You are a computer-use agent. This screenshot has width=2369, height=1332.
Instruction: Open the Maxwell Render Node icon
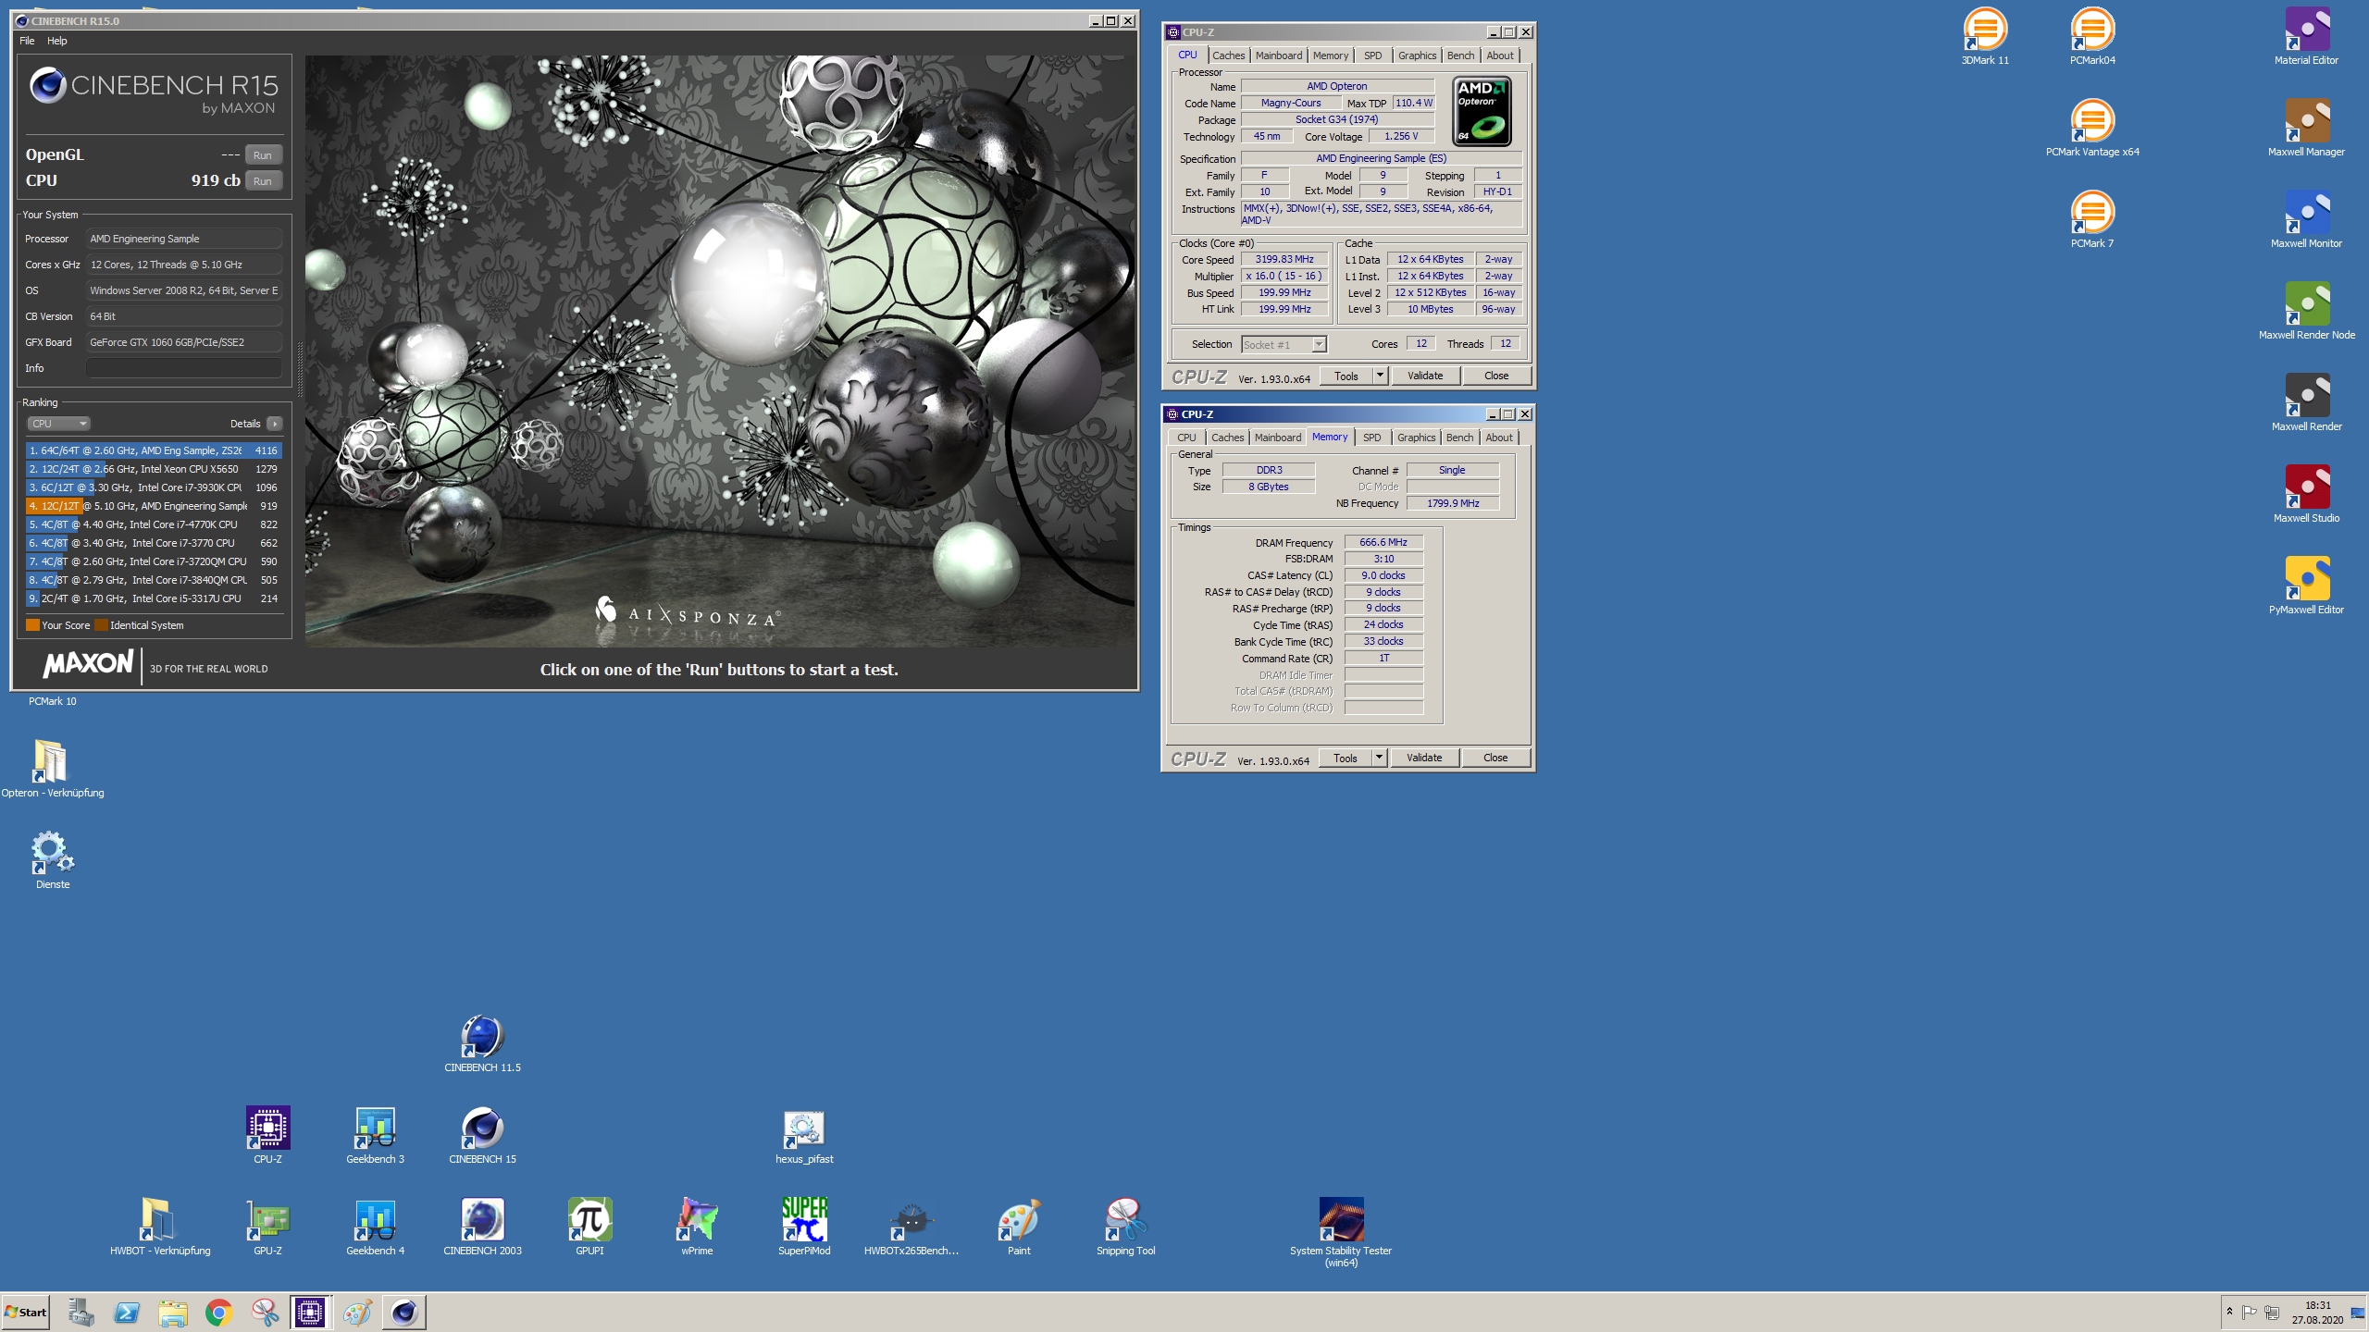pyautogui.click(x=2306, y=311)
